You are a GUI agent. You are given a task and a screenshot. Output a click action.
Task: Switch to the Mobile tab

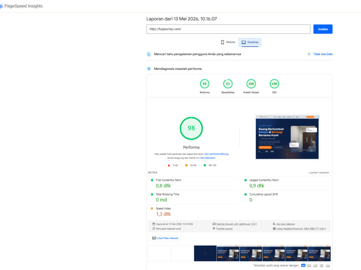click(x=228, y=42)
